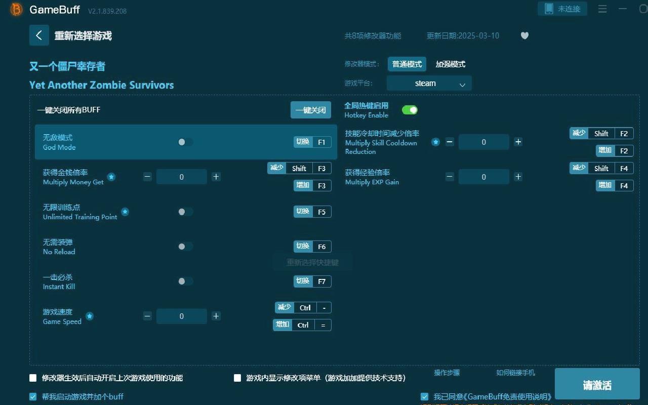Click F7 hotkey for Instant Kill
The image size is (648, 405).
pyautogui.click(x=312, y=281)
